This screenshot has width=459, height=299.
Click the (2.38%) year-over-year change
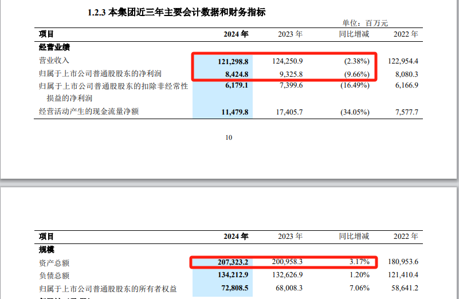357,61
